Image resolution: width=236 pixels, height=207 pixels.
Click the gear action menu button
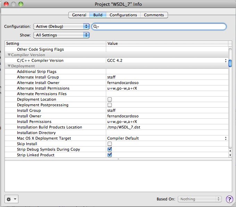coord(11,199)
